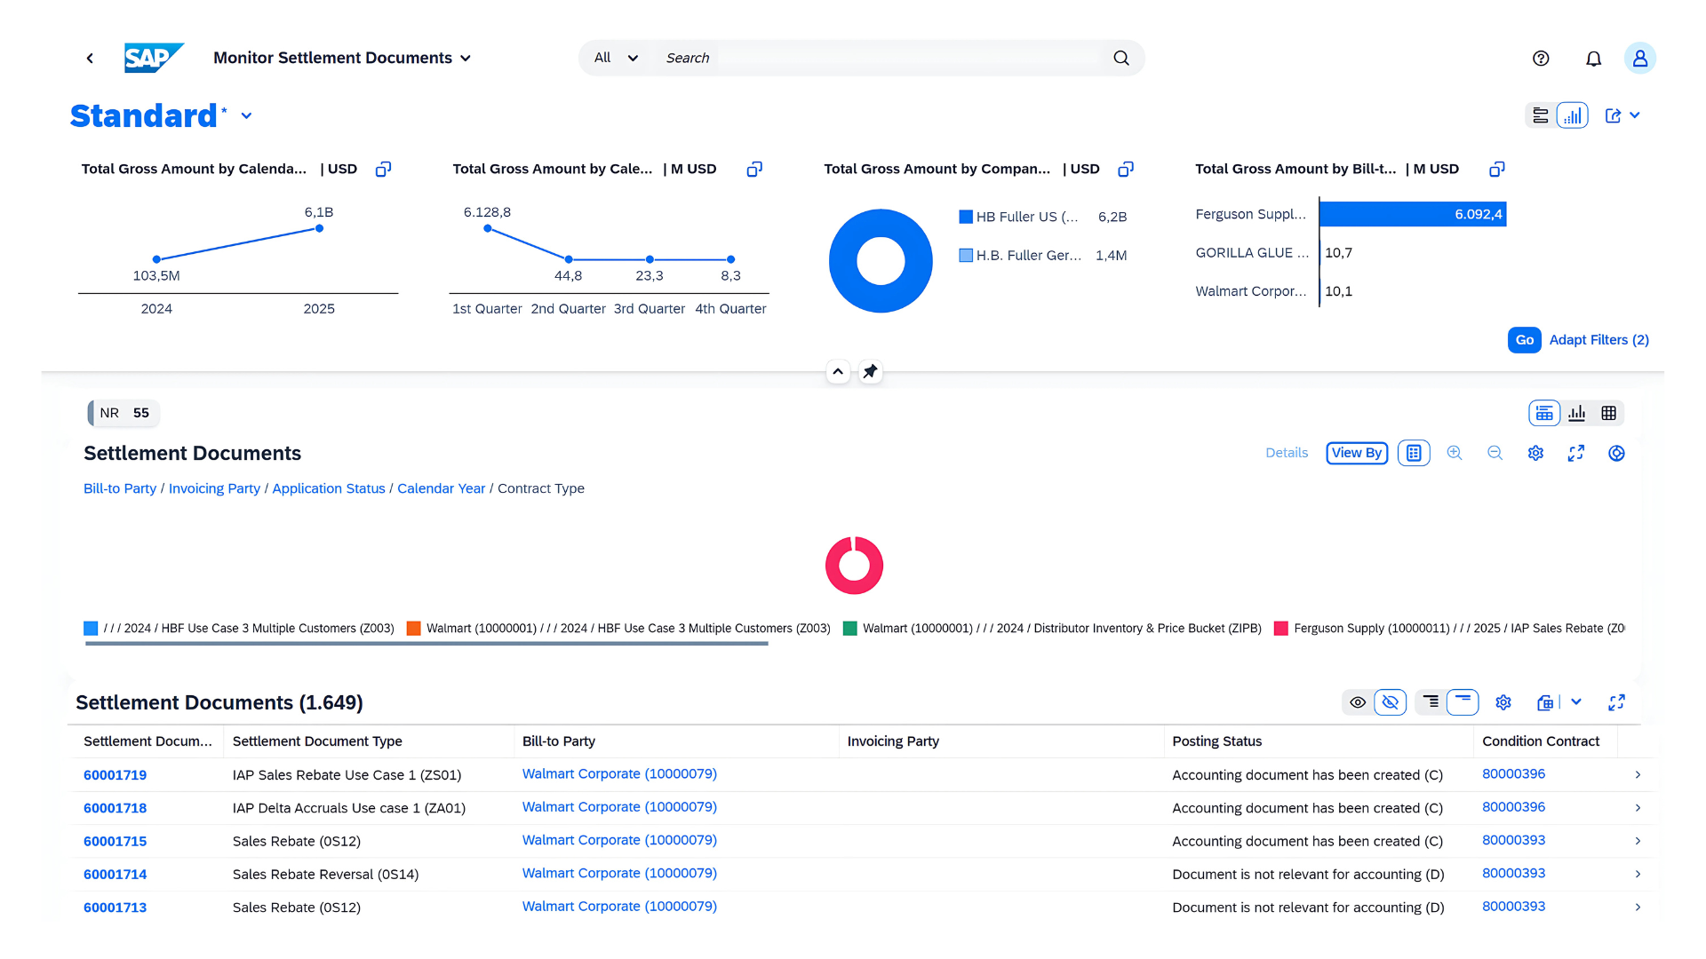
Task: Open Adapt Filters (2)
Action: click(1598, 340)
